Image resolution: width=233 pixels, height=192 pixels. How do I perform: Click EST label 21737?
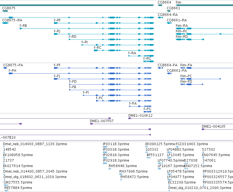click(8, 161)
